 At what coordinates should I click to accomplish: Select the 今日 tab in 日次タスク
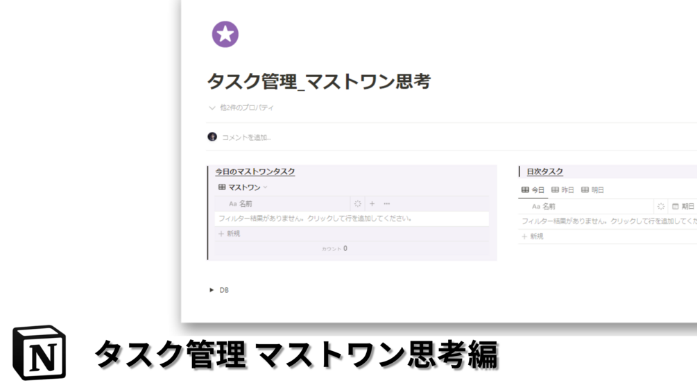coord(533,190)
